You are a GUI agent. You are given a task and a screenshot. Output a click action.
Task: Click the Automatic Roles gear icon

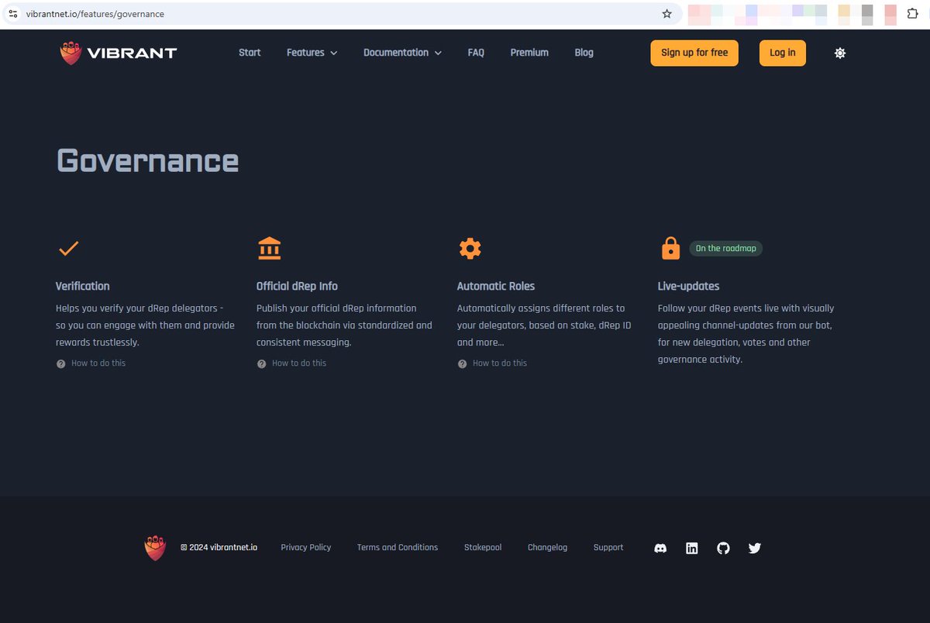470,249
